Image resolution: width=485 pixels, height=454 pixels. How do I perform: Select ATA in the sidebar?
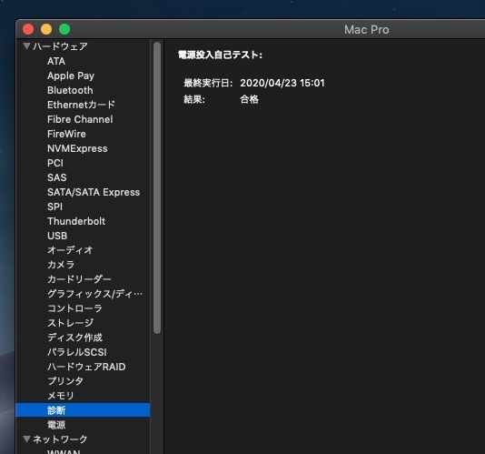click(56, 61)
